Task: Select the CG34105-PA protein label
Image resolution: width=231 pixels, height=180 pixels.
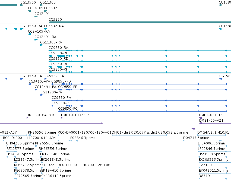Action: [x=39, y=81]
